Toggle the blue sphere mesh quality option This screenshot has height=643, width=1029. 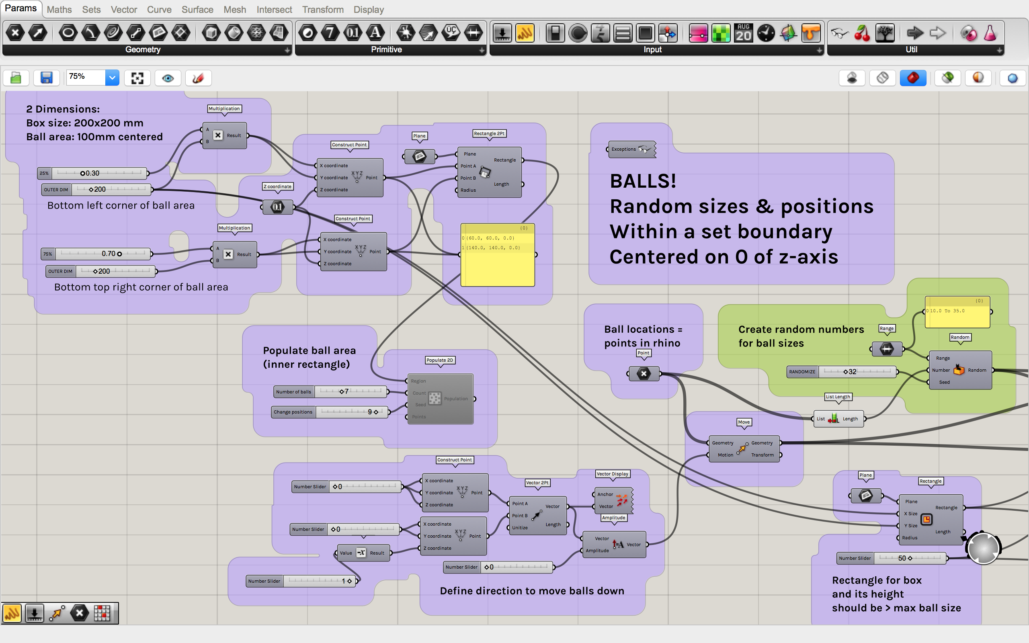tap(1013, 78)
